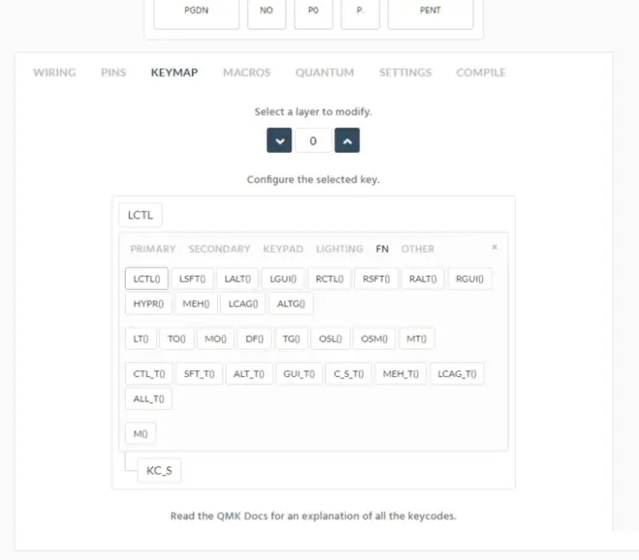This screenshot has width=639, height=560.
Task: Choose the RCTL() keycode
Action: click(x=329, y=279)
